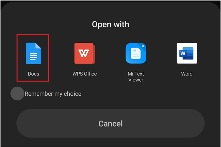Tap the WPS Office label text
This screenshot has width=221, height=147.
point(85,74)
